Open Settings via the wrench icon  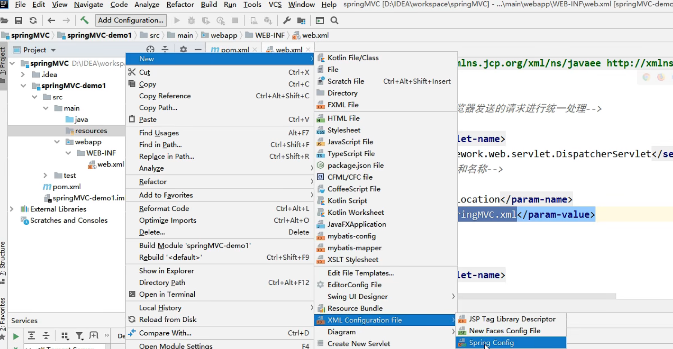287,21
